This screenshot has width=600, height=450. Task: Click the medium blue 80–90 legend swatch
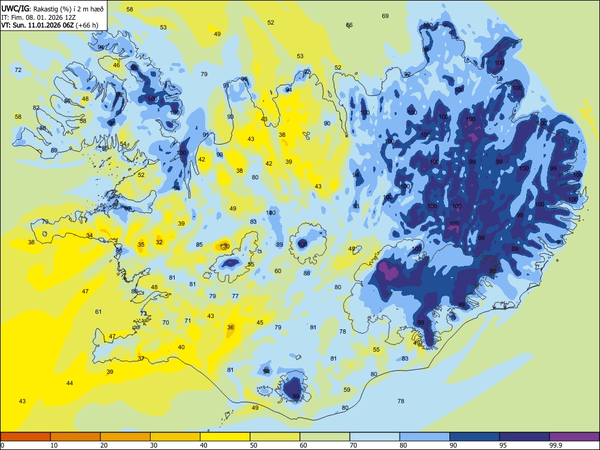pos(424,437)
